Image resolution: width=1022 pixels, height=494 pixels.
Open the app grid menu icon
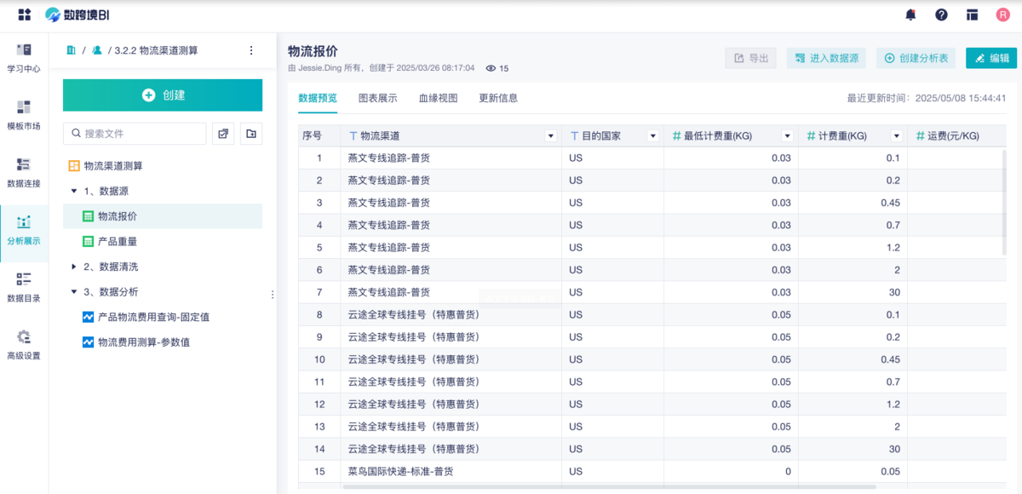click(x=24, y=14)
